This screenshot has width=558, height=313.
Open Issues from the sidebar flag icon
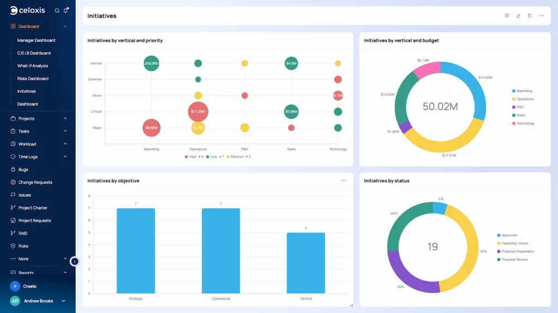[x=13, y=195]
